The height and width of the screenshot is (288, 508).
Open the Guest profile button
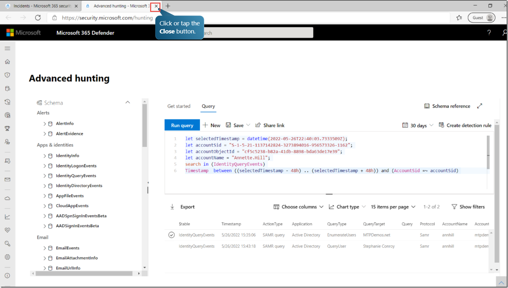[x=481, y=18]
